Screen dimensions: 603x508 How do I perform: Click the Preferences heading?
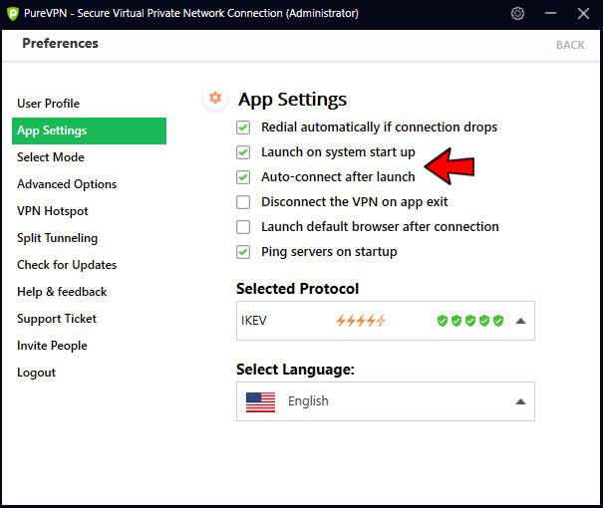tap(61, 44)
